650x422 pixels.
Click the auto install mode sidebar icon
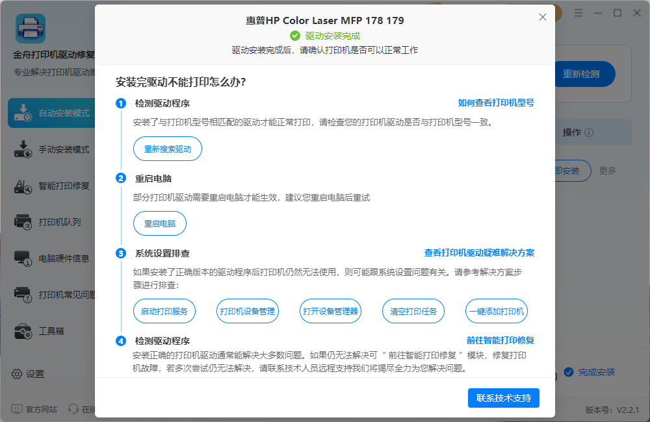(23, 113)
